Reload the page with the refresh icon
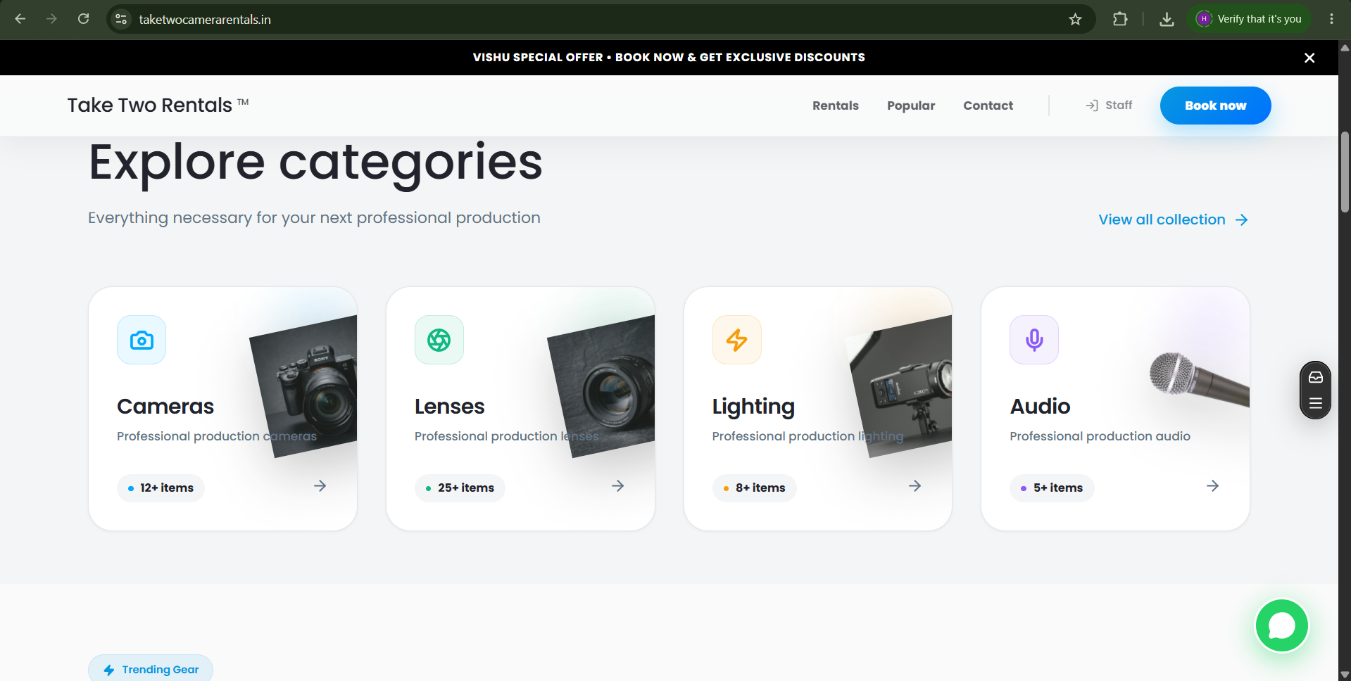 point(83,19)
